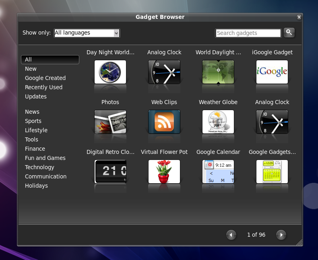
Task: Focus the Search gadgets field
Action: click(248, 33)
